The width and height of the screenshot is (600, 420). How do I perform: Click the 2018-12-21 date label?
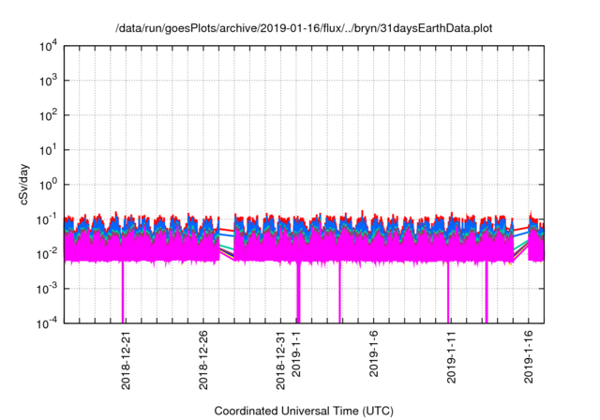(x=126, y=360)
